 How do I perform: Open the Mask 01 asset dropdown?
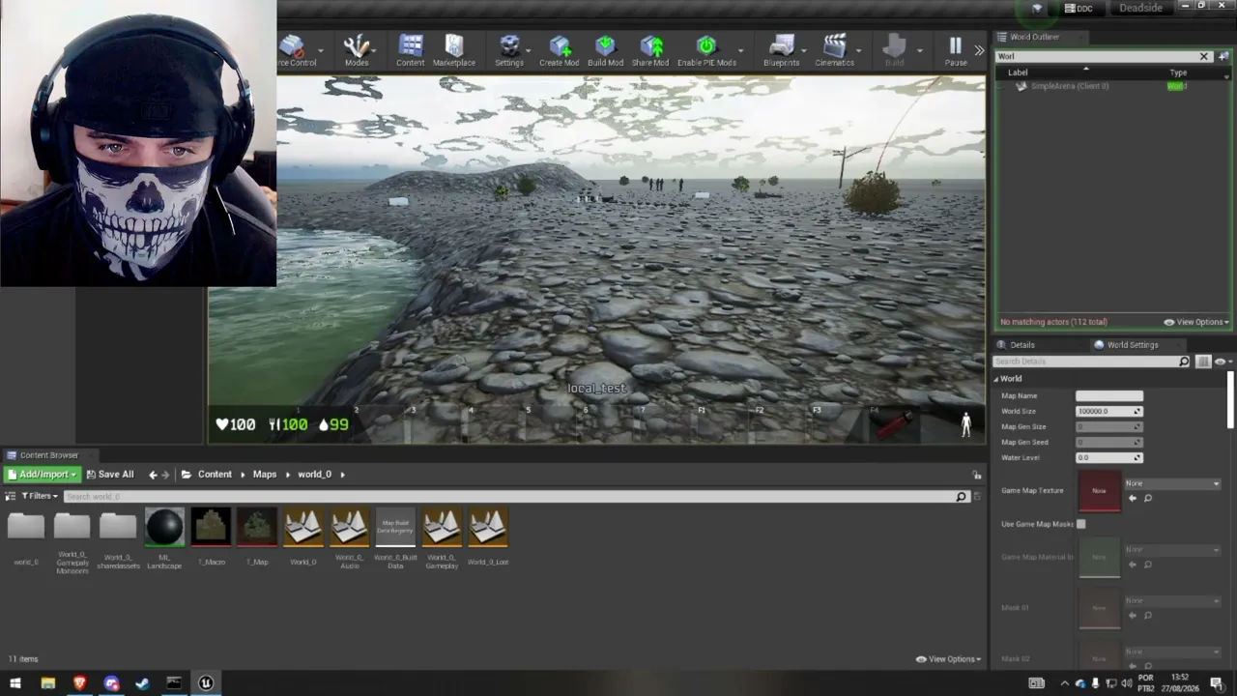(x=1172, y=600)
